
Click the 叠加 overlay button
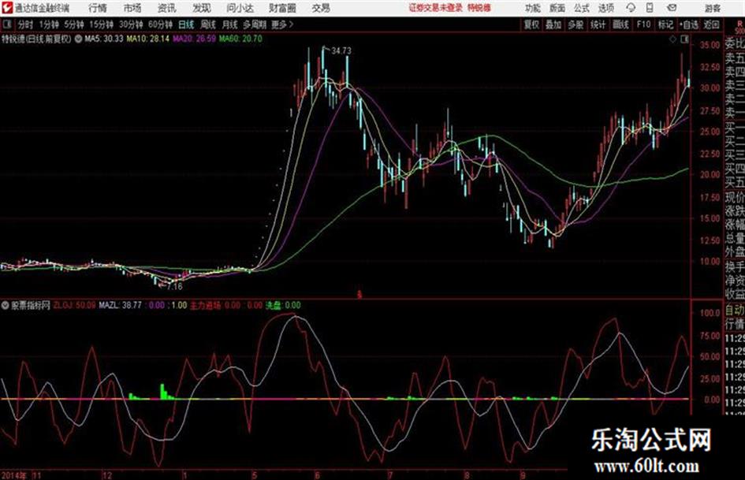tap(553, 24)
